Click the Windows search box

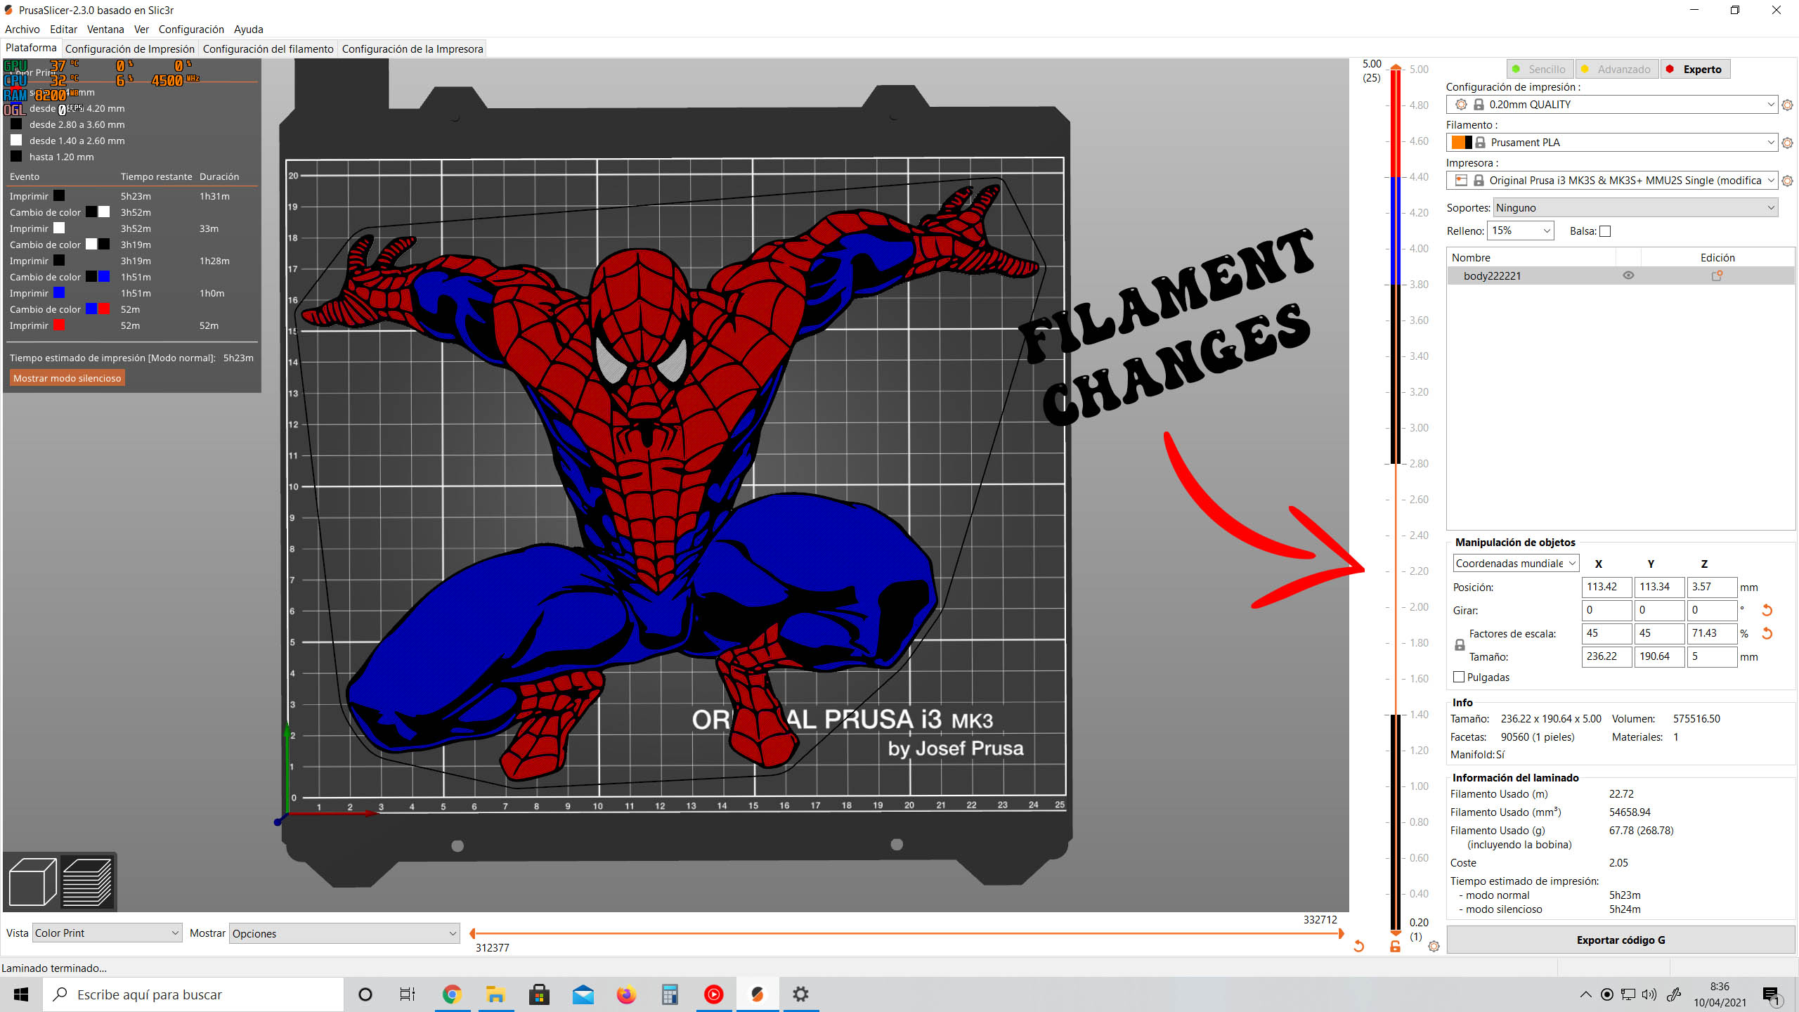pos(193,994)
